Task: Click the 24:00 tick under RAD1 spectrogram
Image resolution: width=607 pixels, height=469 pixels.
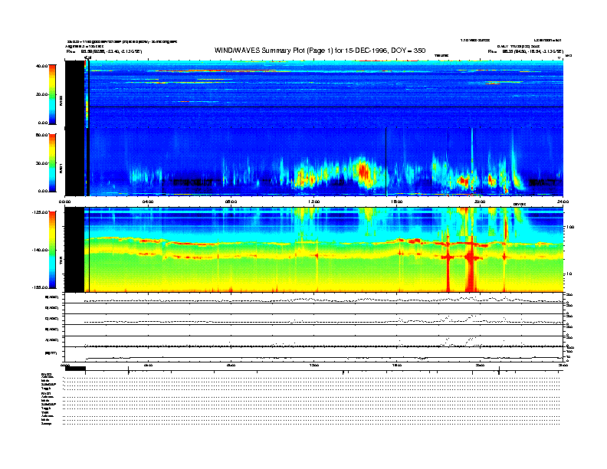Action: 563,202
